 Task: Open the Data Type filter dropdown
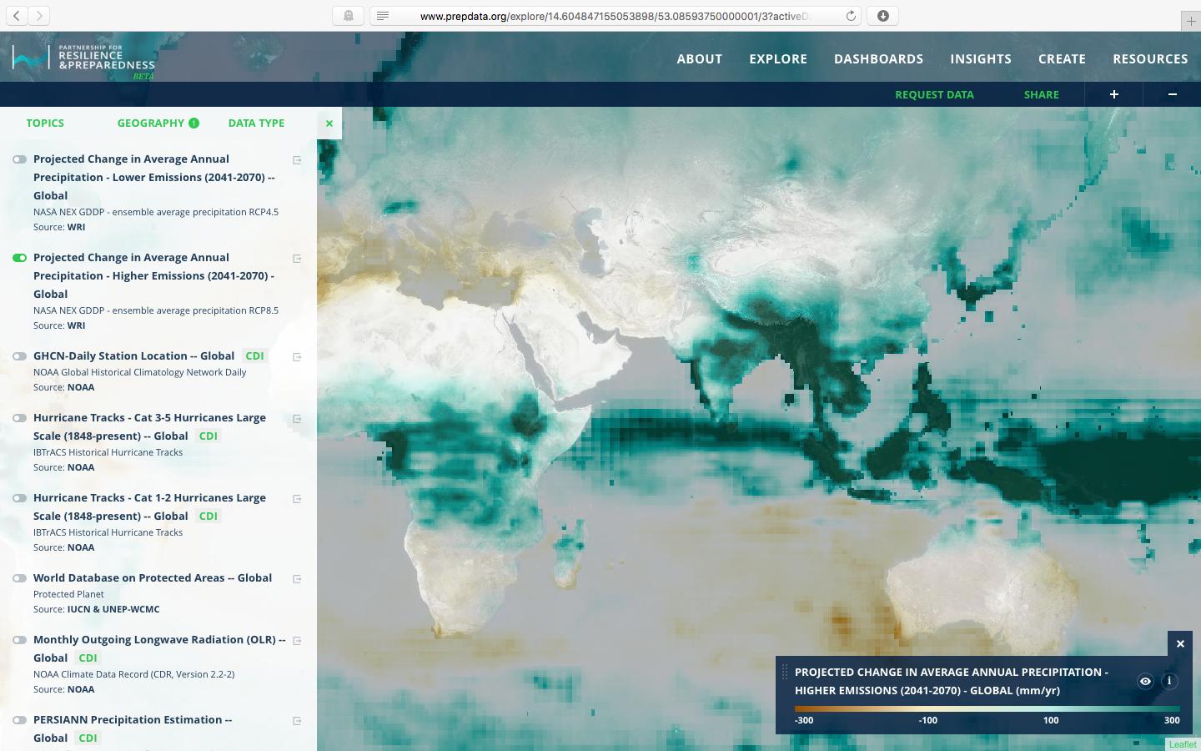click(256, 123)
